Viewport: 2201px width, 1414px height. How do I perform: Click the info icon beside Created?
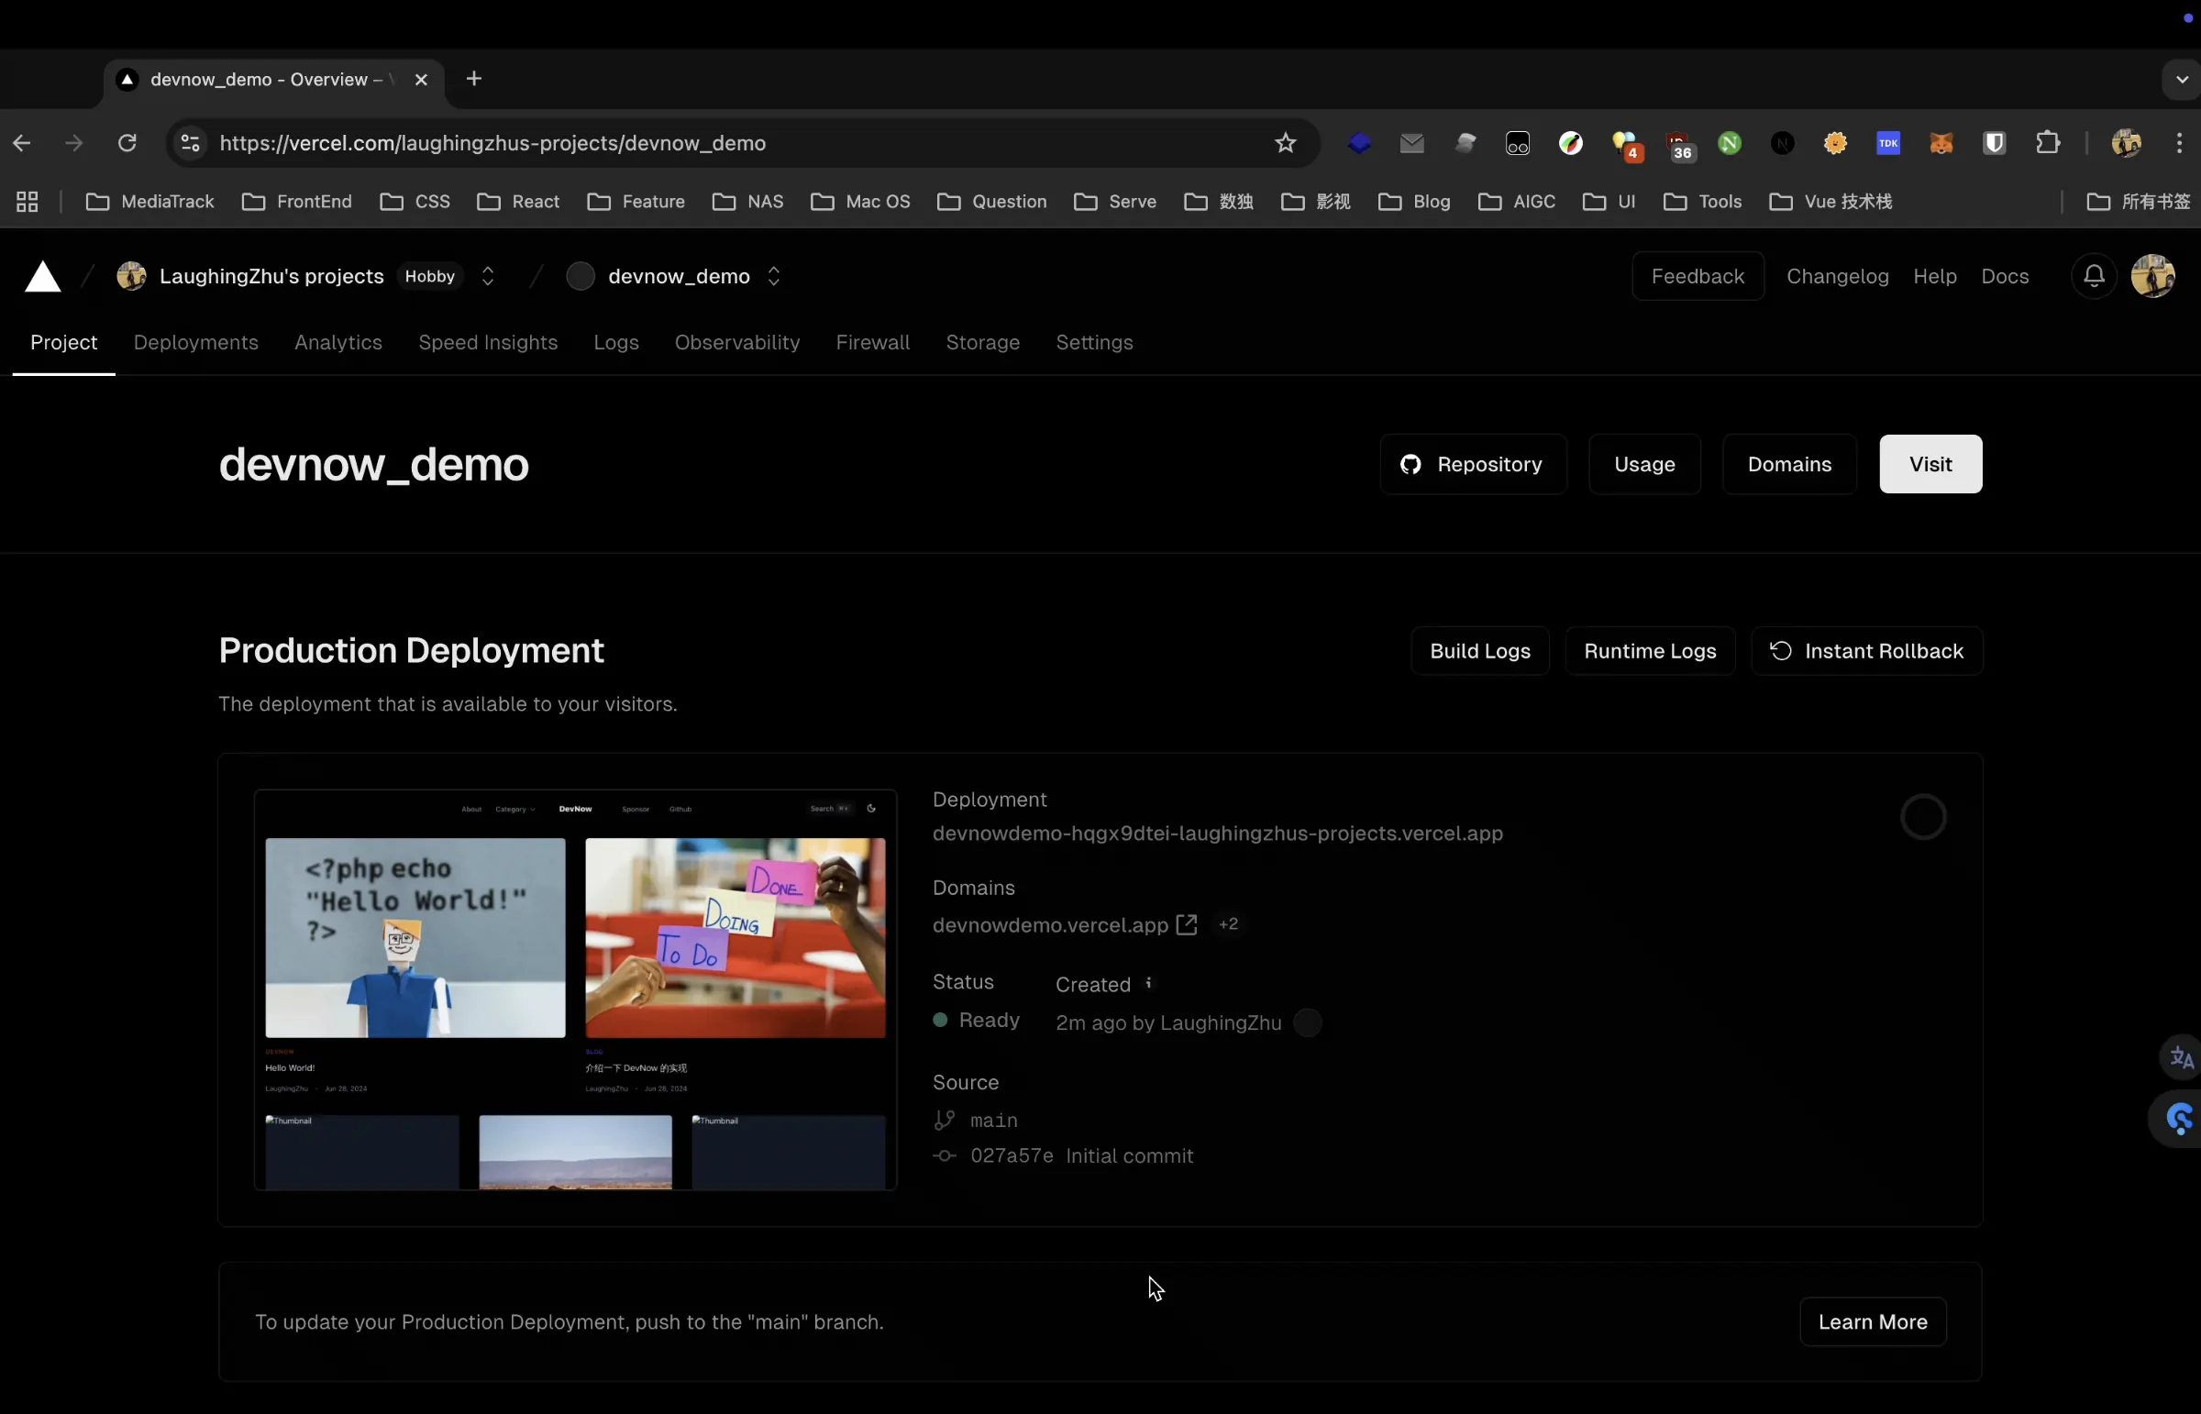(x=1148, y=983)
